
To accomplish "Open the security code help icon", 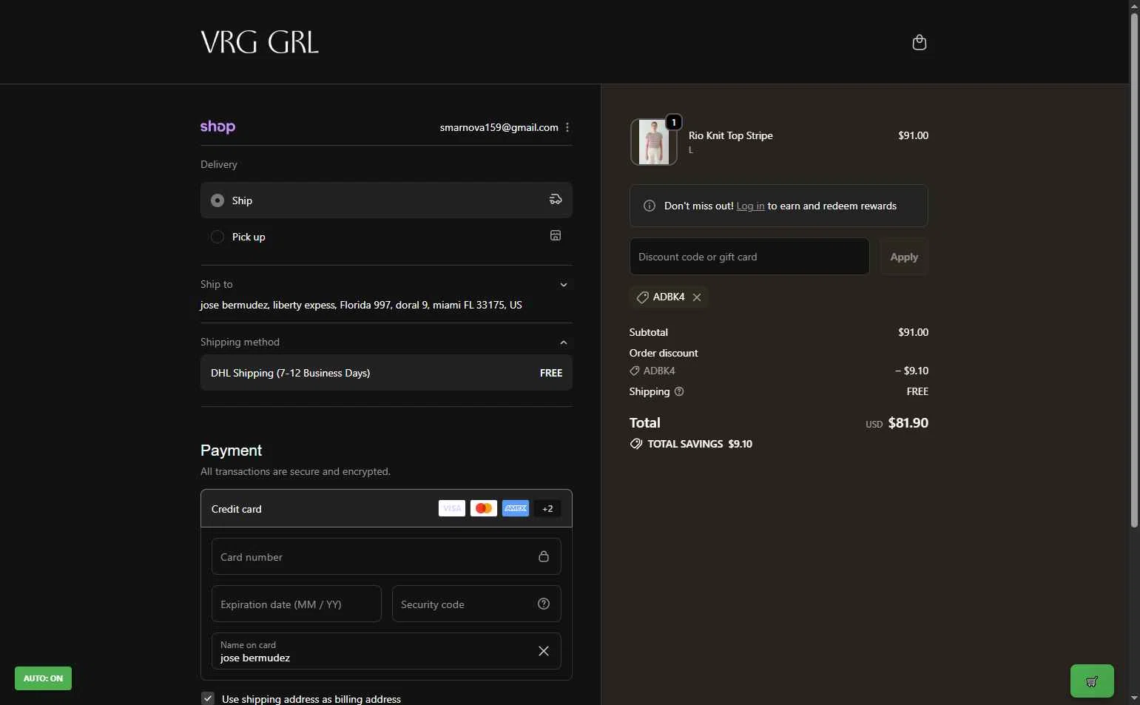I will [x=544, y=604].
